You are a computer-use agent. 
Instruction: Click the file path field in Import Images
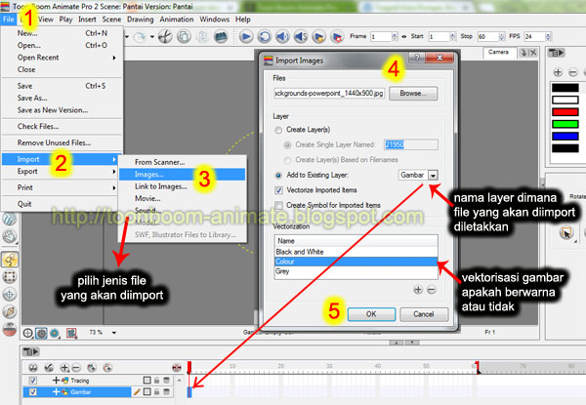click(x=329, y=94)
